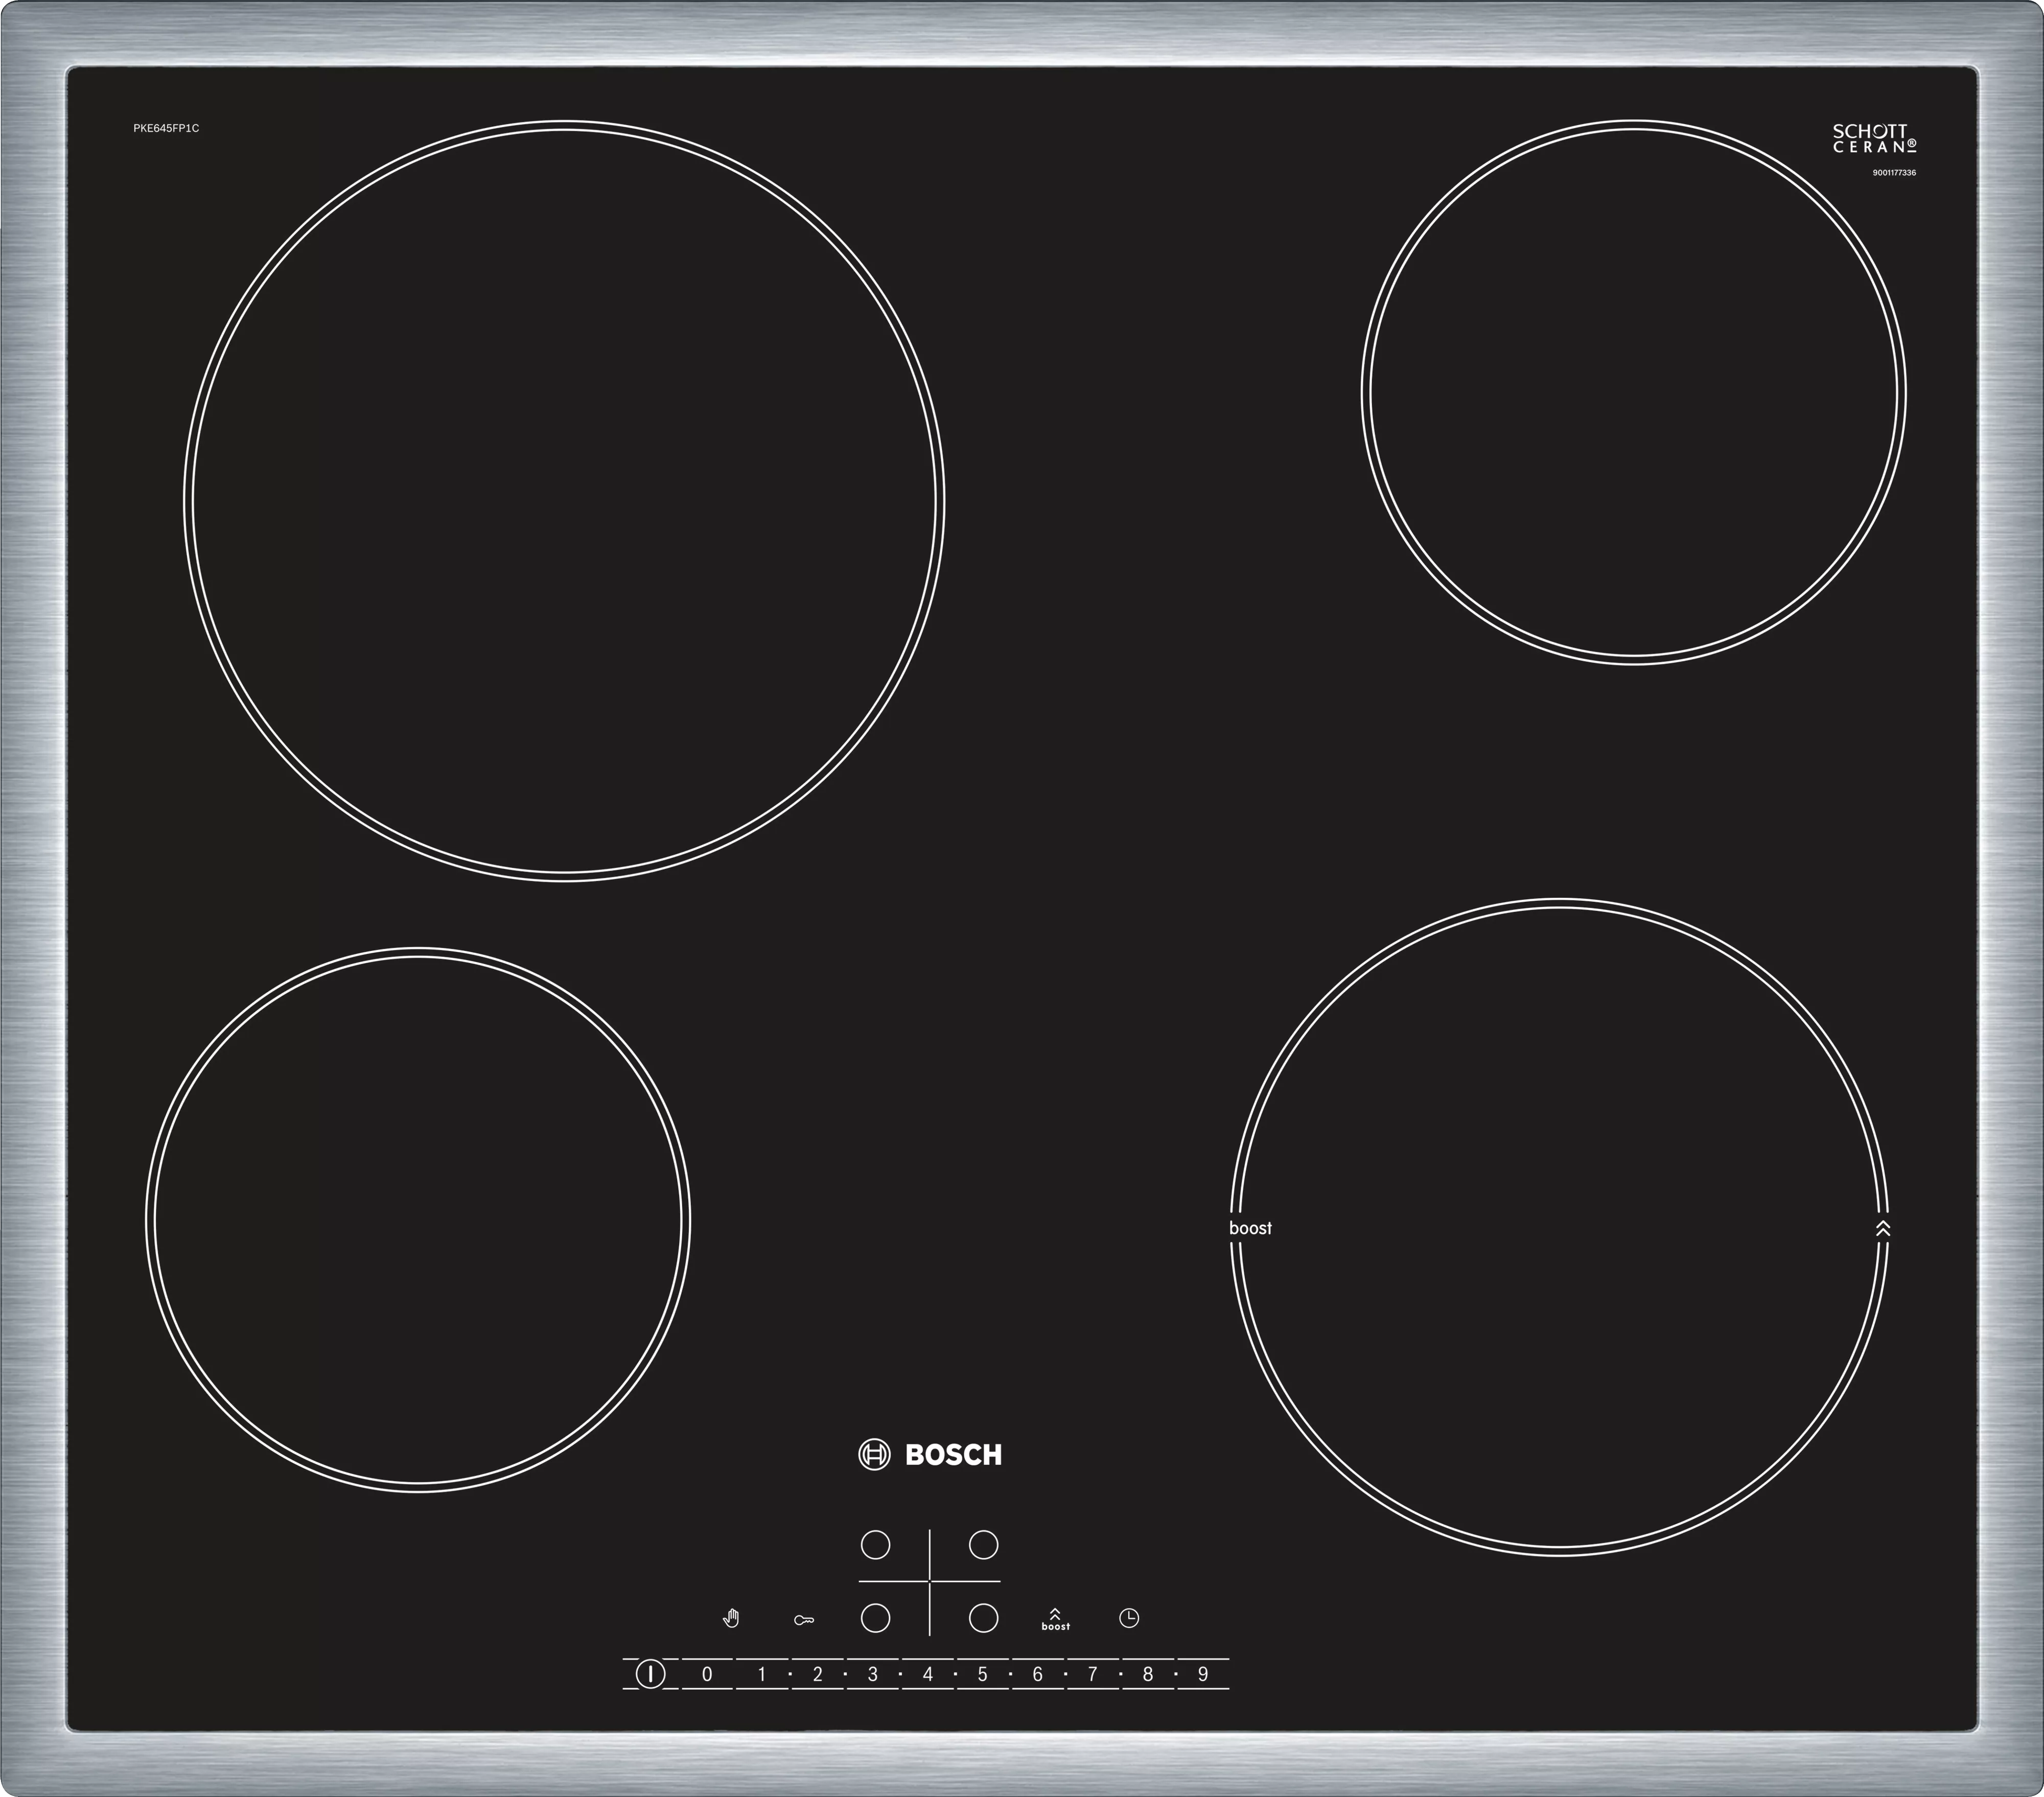Set heat level 9 on slider

click(1203, 1674)
